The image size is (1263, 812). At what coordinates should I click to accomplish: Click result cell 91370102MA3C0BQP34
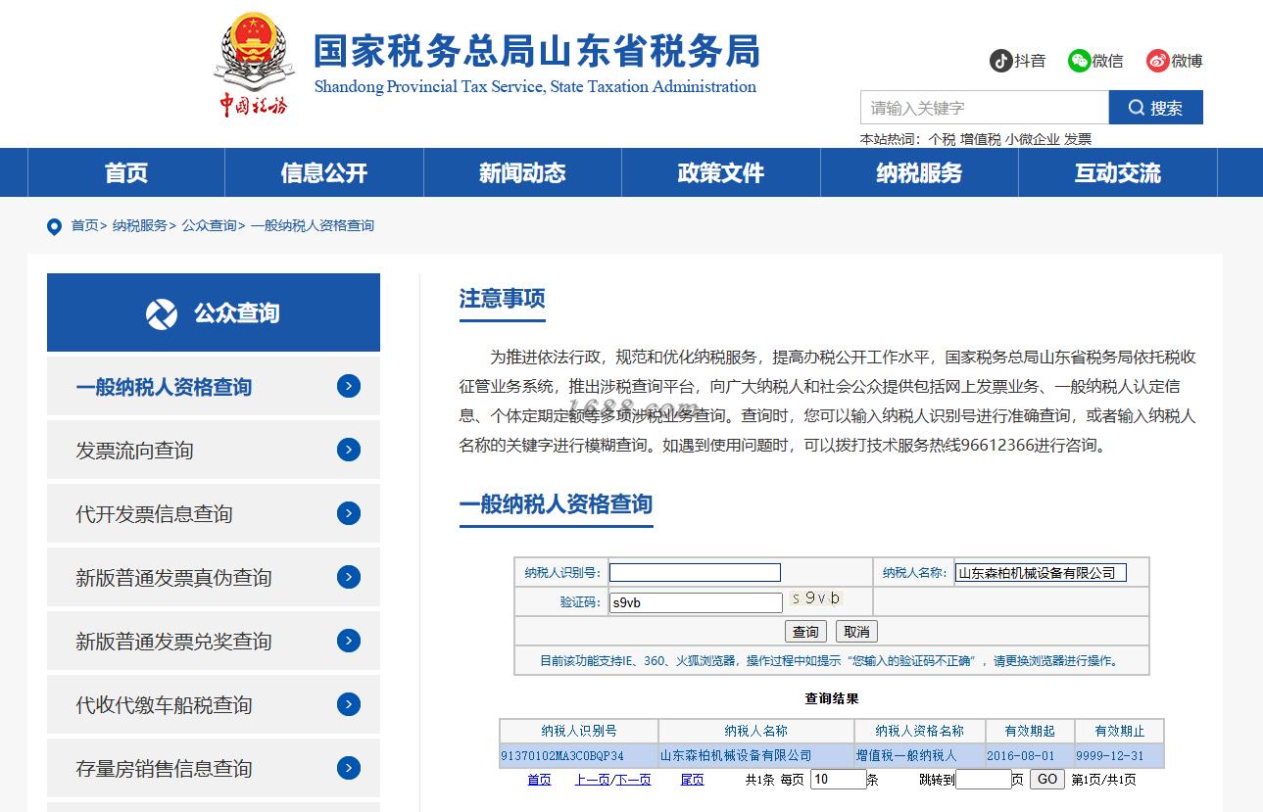tap(578, 755)
